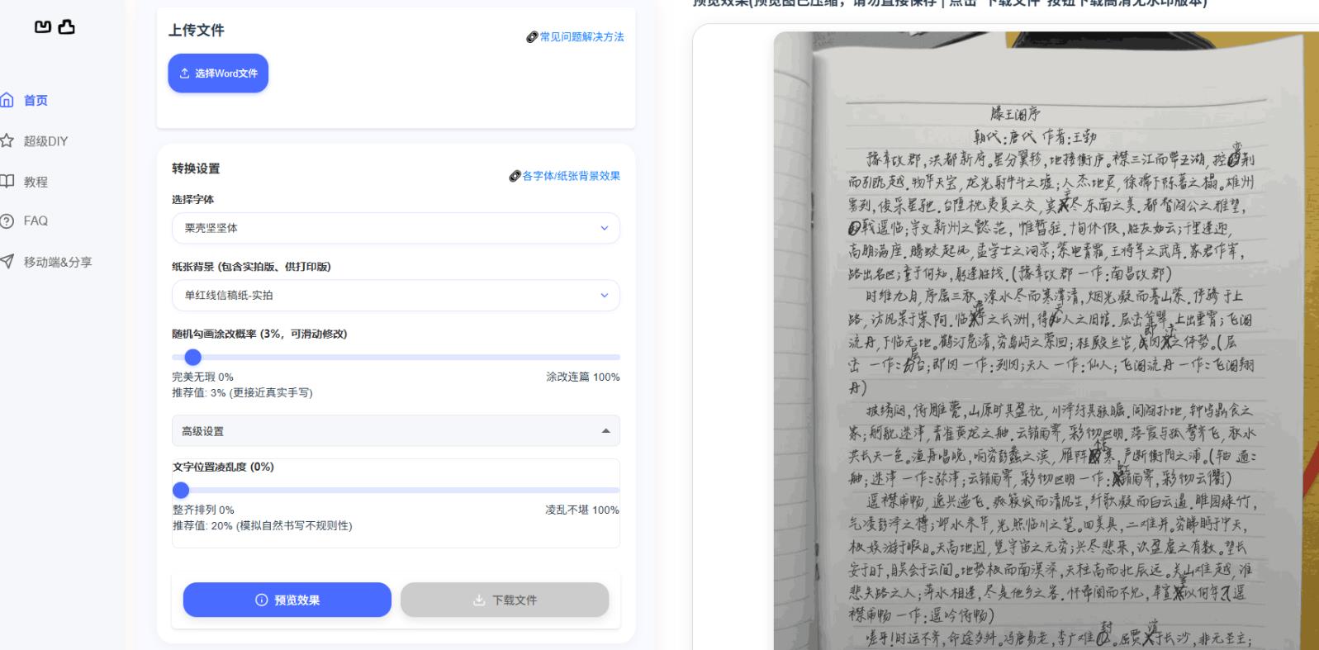Click the 上传文件 heading
Screen dimensions: 1319x650
tap(197, 31)
